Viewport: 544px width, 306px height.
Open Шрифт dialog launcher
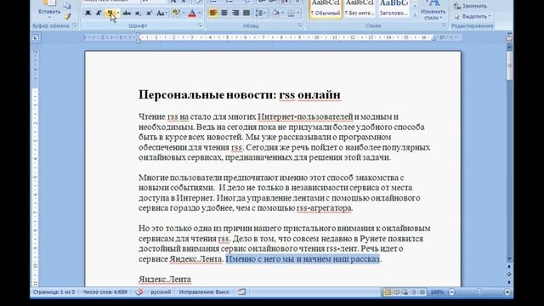pyautogui.click(x=201, y=25)
